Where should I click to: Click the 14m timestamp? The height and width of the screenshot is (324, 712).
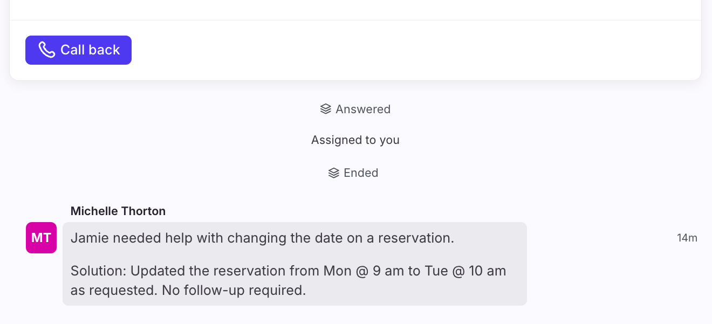coord(687,238)
